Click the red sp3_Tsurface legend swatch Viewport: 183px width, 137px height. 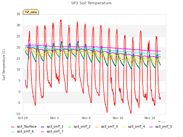click(13, 127)
